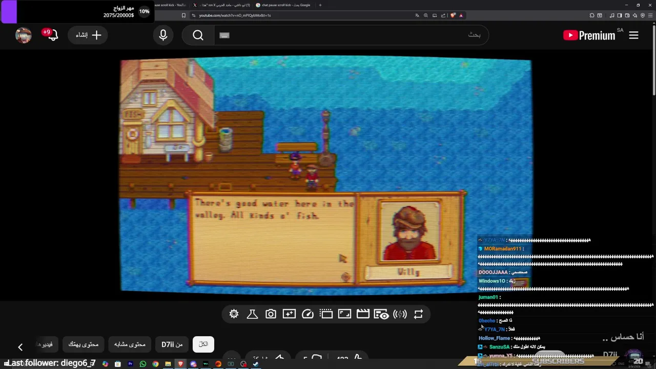Open the zoom magnifier icon in address bar

point(426,15)
